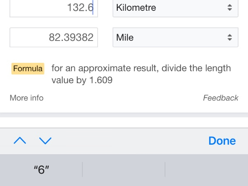Image resolution: width=248 pixels, height=186 pixels.
Task: Choose the "6" keyboard suggestion
Action: click(41, 170)
